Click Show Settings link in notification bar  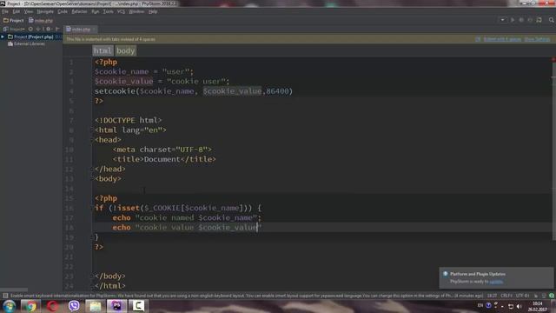point(537,39)
